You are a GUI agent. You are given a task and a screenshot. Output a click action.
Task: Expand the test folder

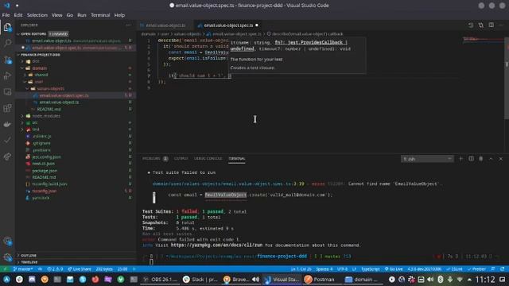click(x=22, y=129)
